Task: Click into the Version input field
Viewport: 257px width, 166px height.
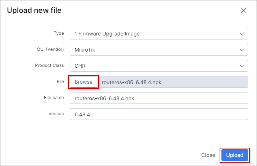Action: [159, 114]
